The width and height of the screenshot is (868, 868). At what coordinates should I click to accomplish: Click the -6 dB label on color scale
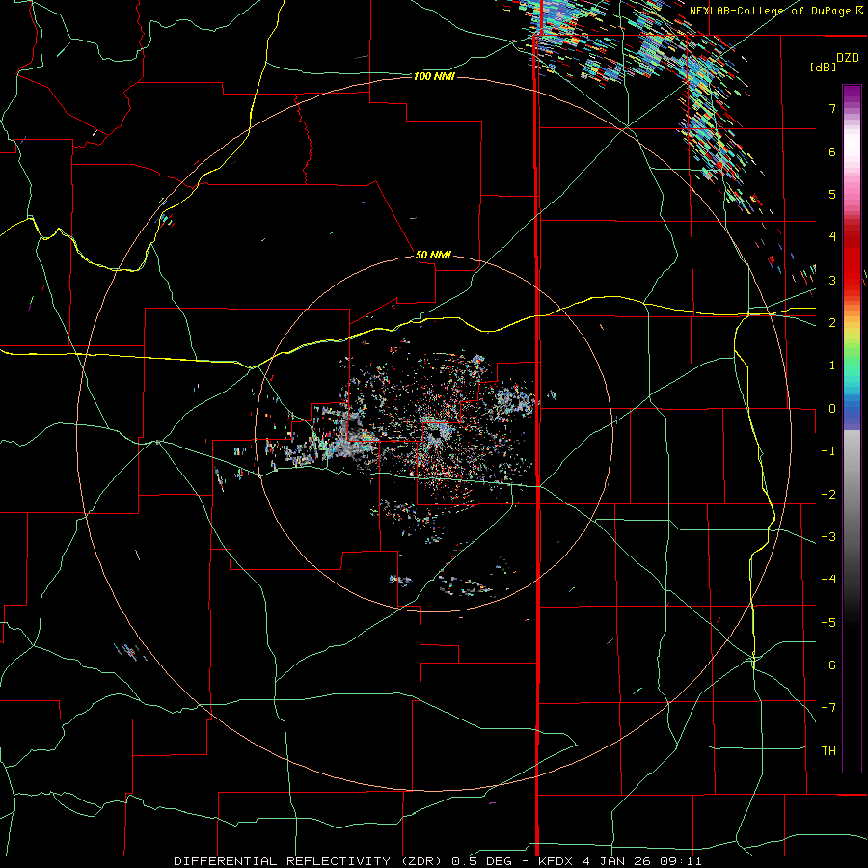coord(828,665)
